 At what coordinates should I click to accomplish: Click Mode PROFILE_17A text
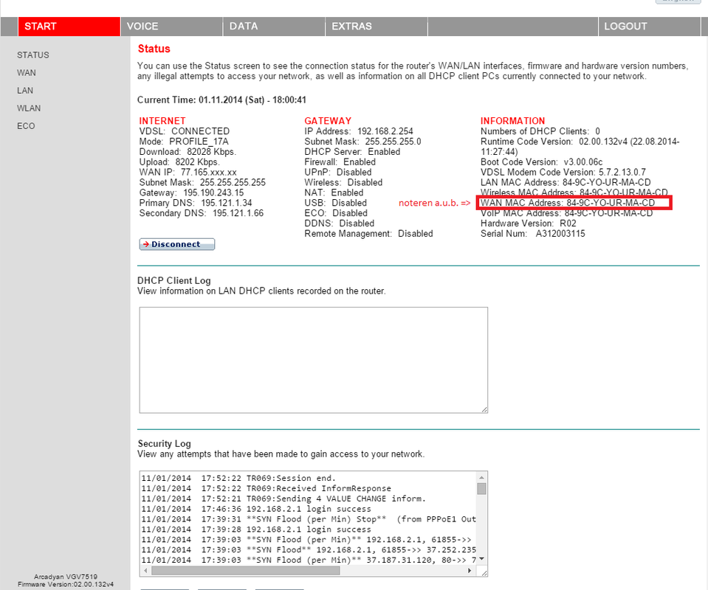tap(184, 142)
